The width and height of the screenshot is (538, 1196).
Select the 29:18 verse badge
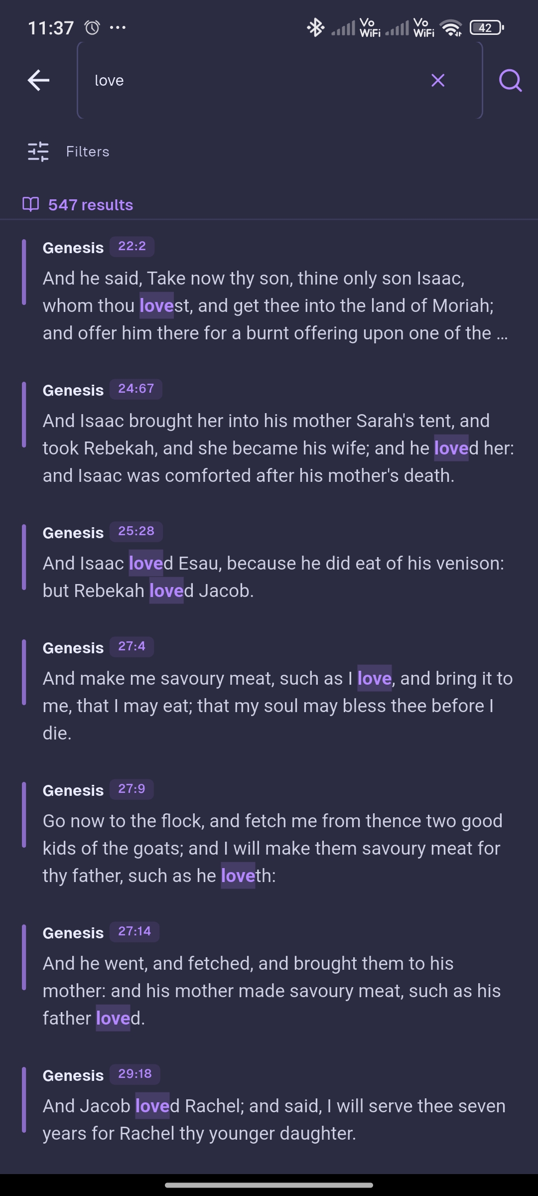[x=134, y=1074]
